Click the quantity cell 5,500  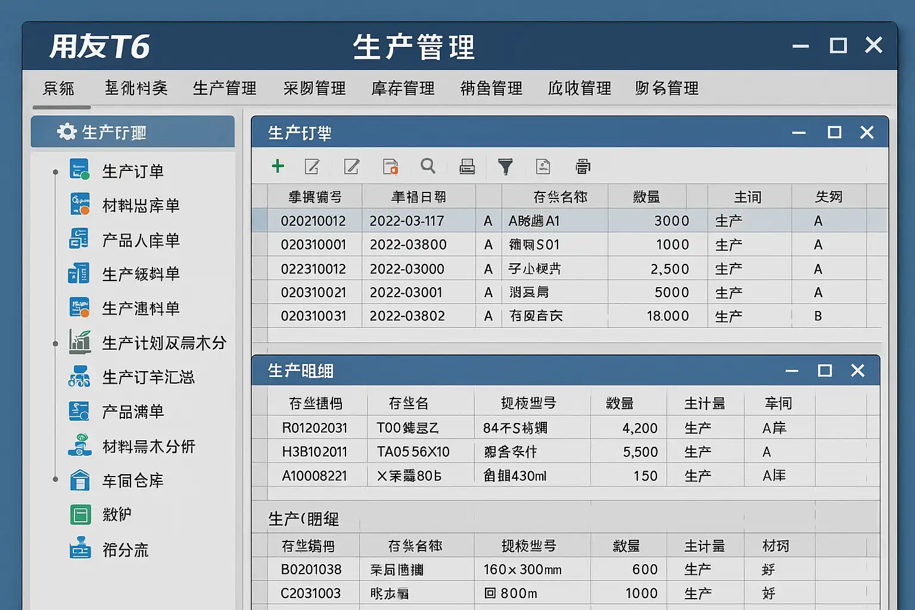pyautogui.click(x=640, y=452)
